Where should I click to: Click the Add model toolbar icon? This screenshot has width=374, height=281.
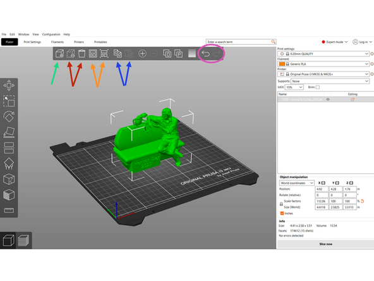tap(59, 54)
